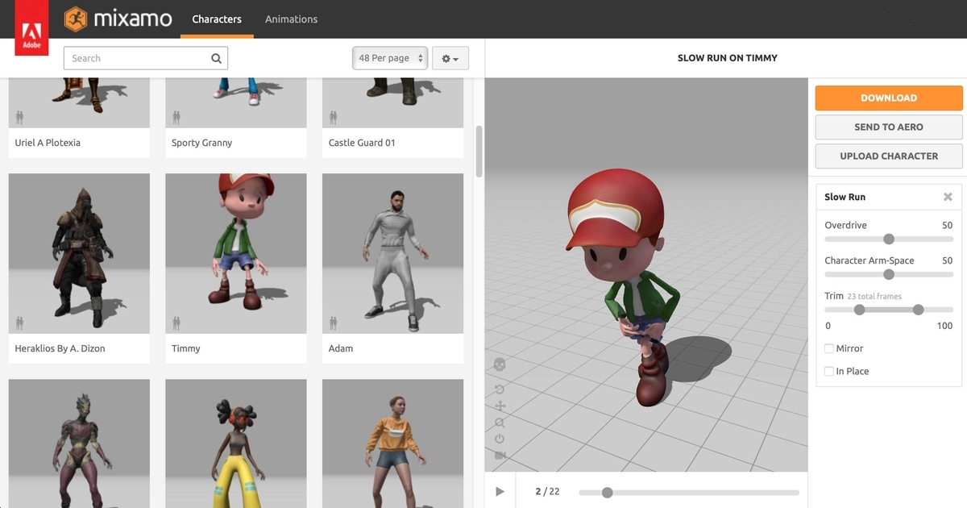Click Send to Aero button
This screenshot has width=967, height=508.
point(889,127)
